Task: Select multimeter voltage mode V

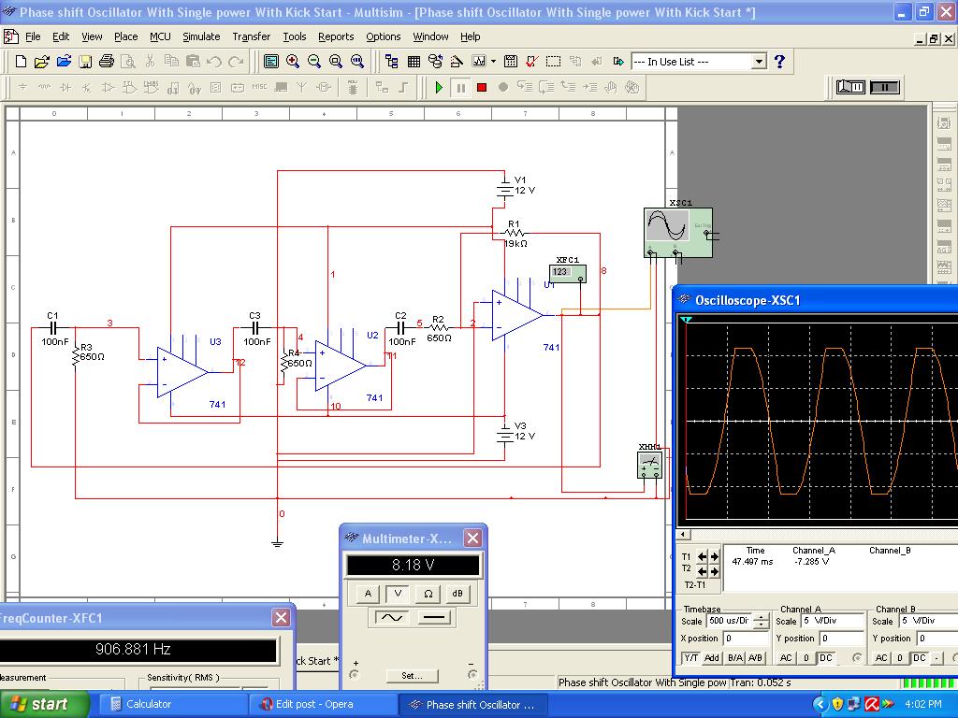Action: click(398, 594)
